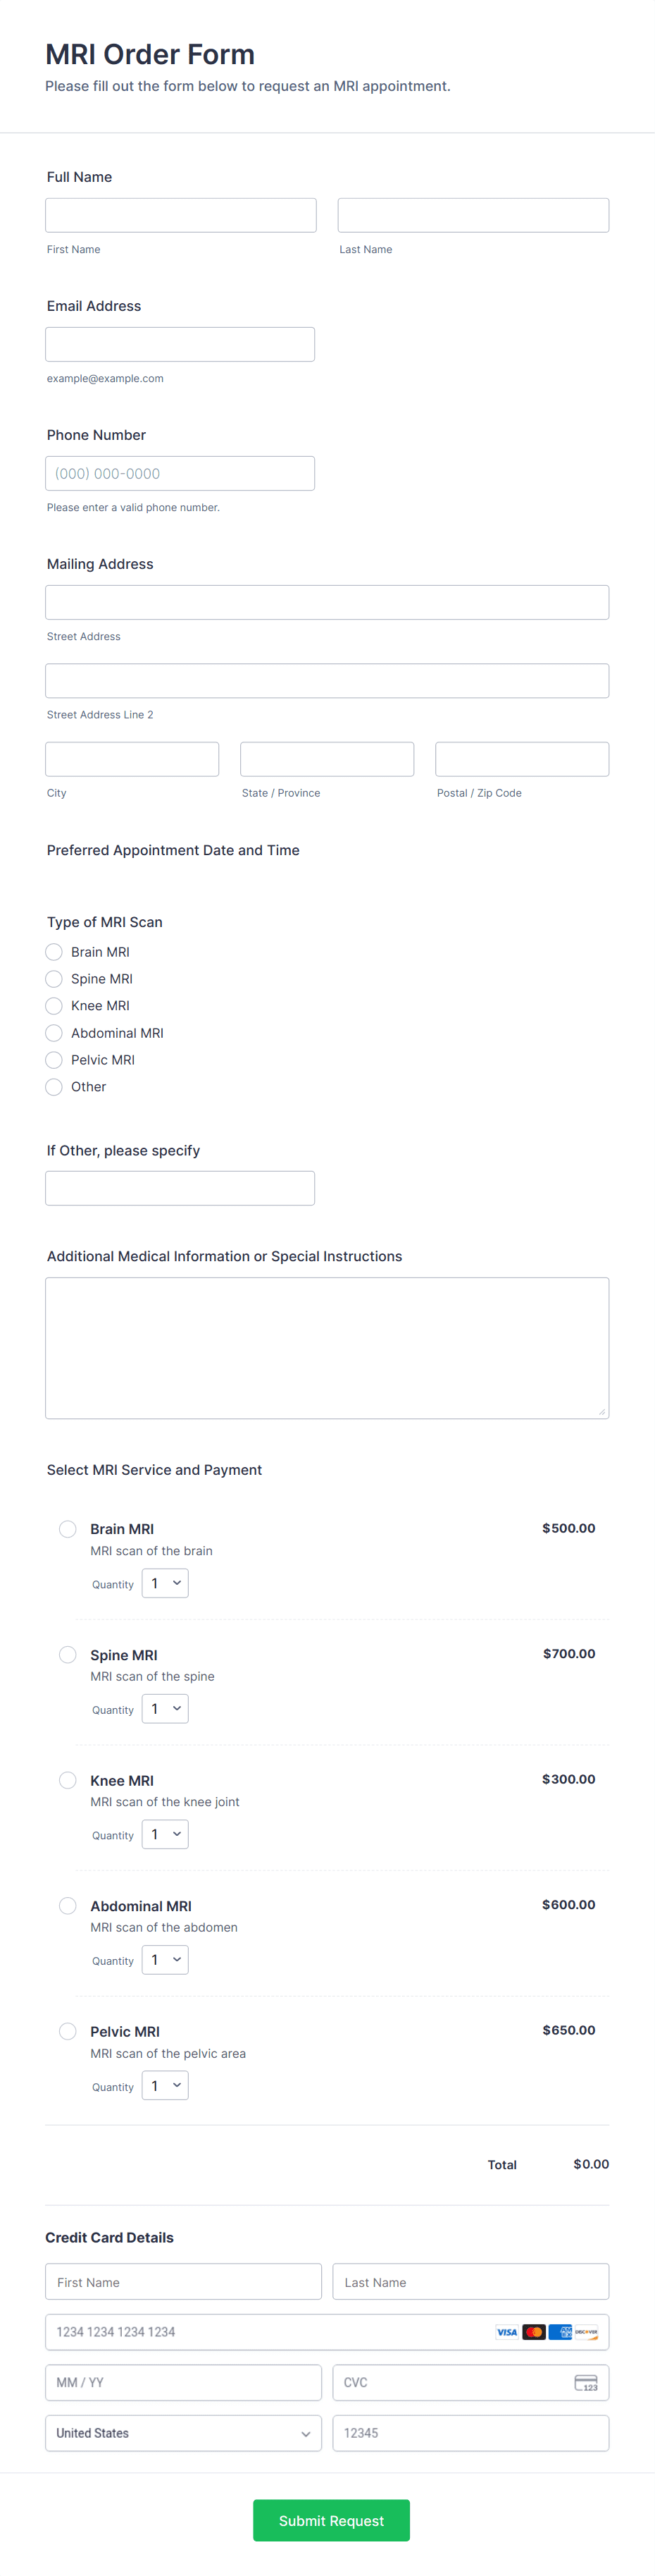
Task: Select the Pelvic MRI service for payment
Action: point(67,2030)
